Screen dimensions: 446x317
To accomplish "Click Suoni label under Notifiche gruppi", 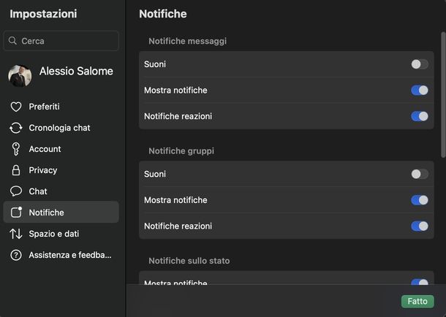I will [x=155, y=174].
